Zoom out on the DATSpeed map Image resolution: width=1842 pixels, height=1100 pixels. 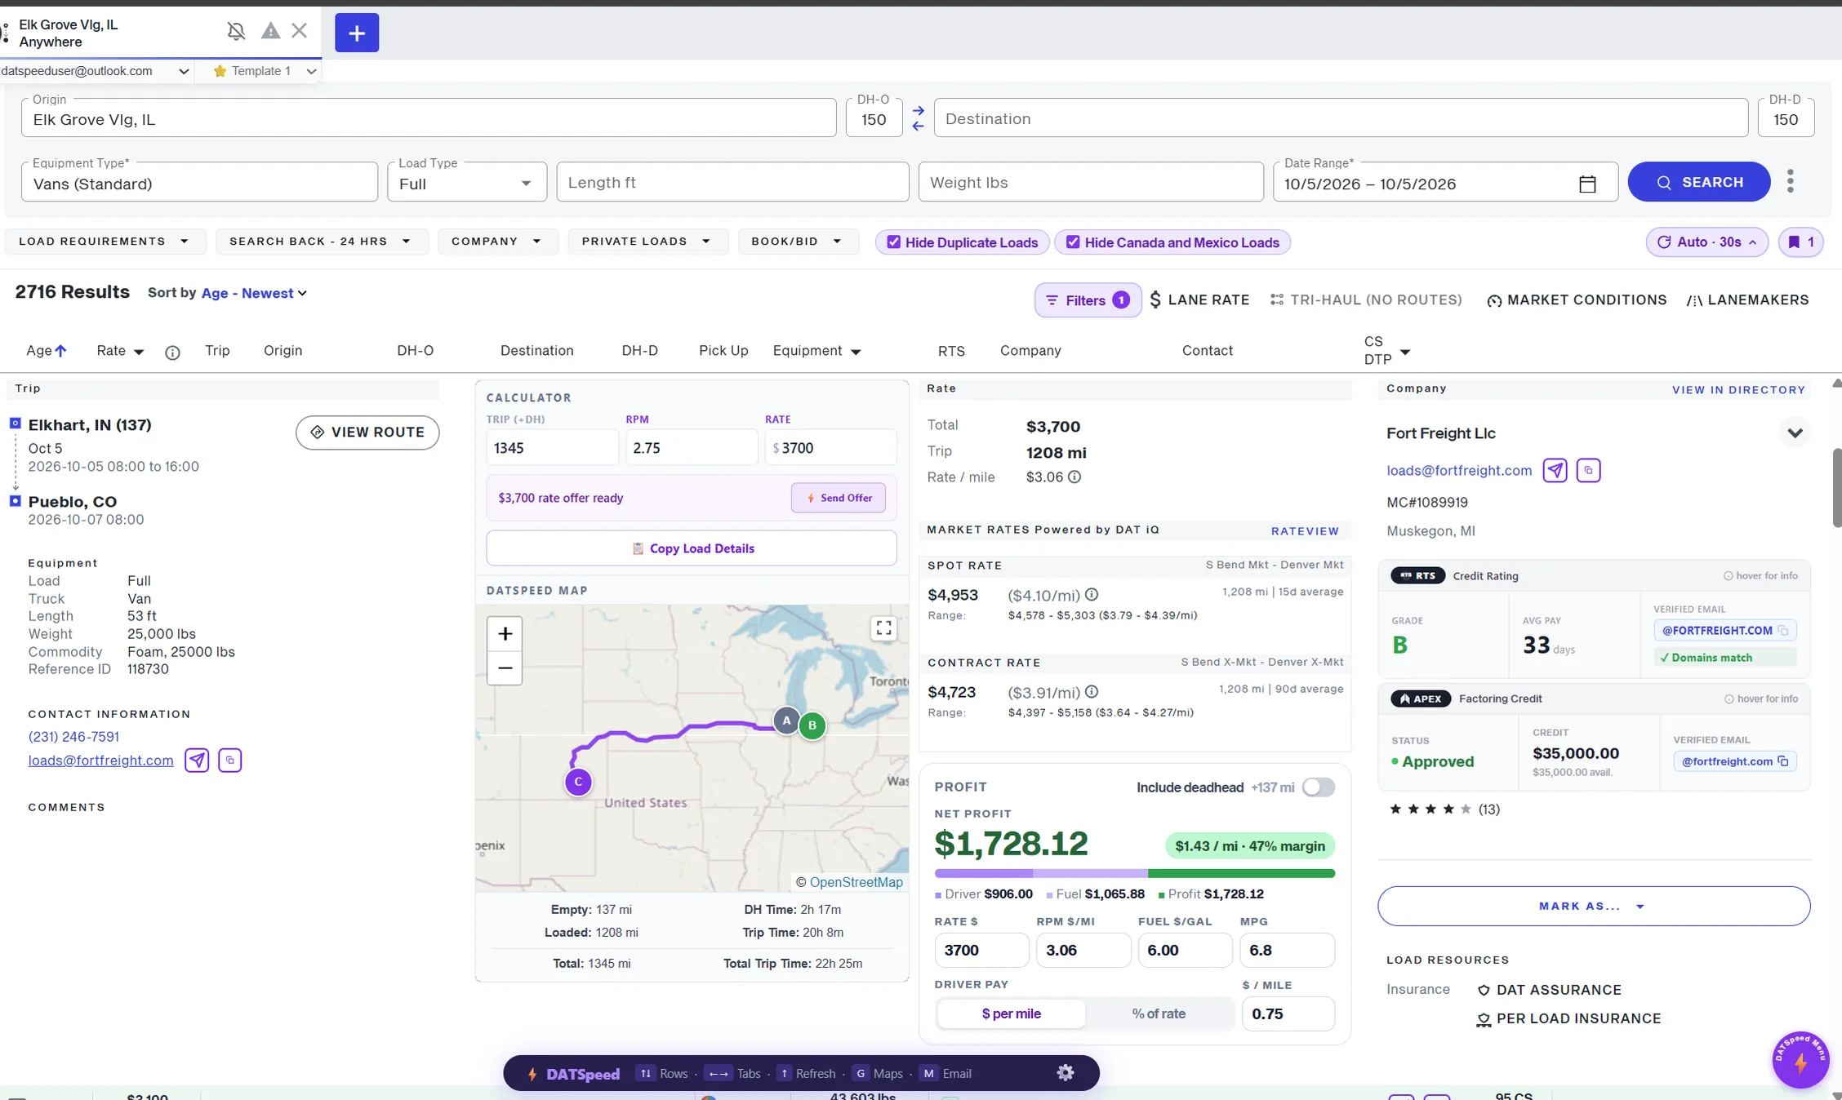(505, 668)
